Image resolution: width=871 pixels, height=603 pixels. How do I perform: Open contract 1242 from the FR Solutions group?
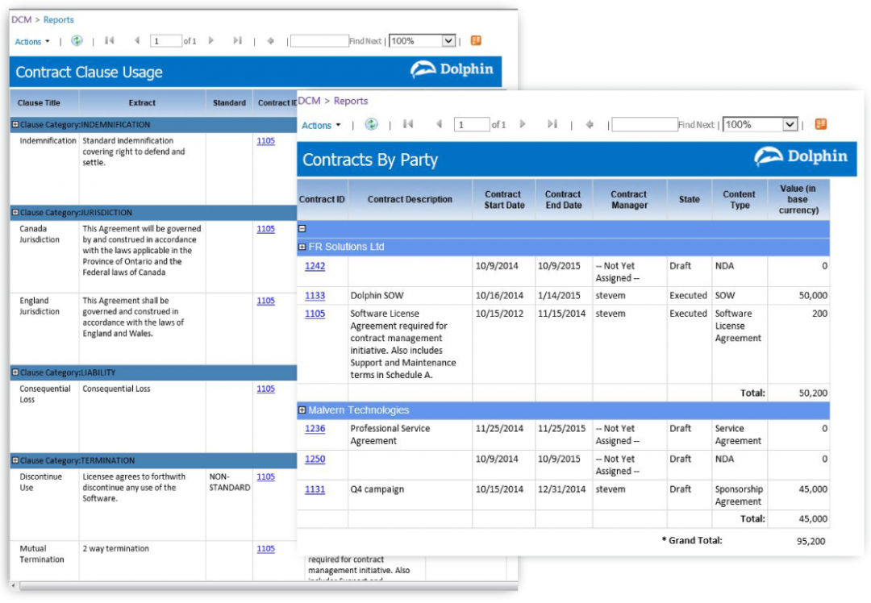315,266
